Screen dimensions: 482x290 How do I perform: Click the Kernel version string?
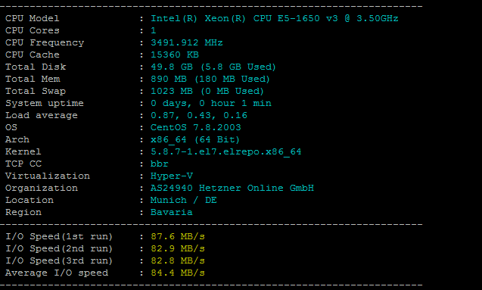pos(226,152)
